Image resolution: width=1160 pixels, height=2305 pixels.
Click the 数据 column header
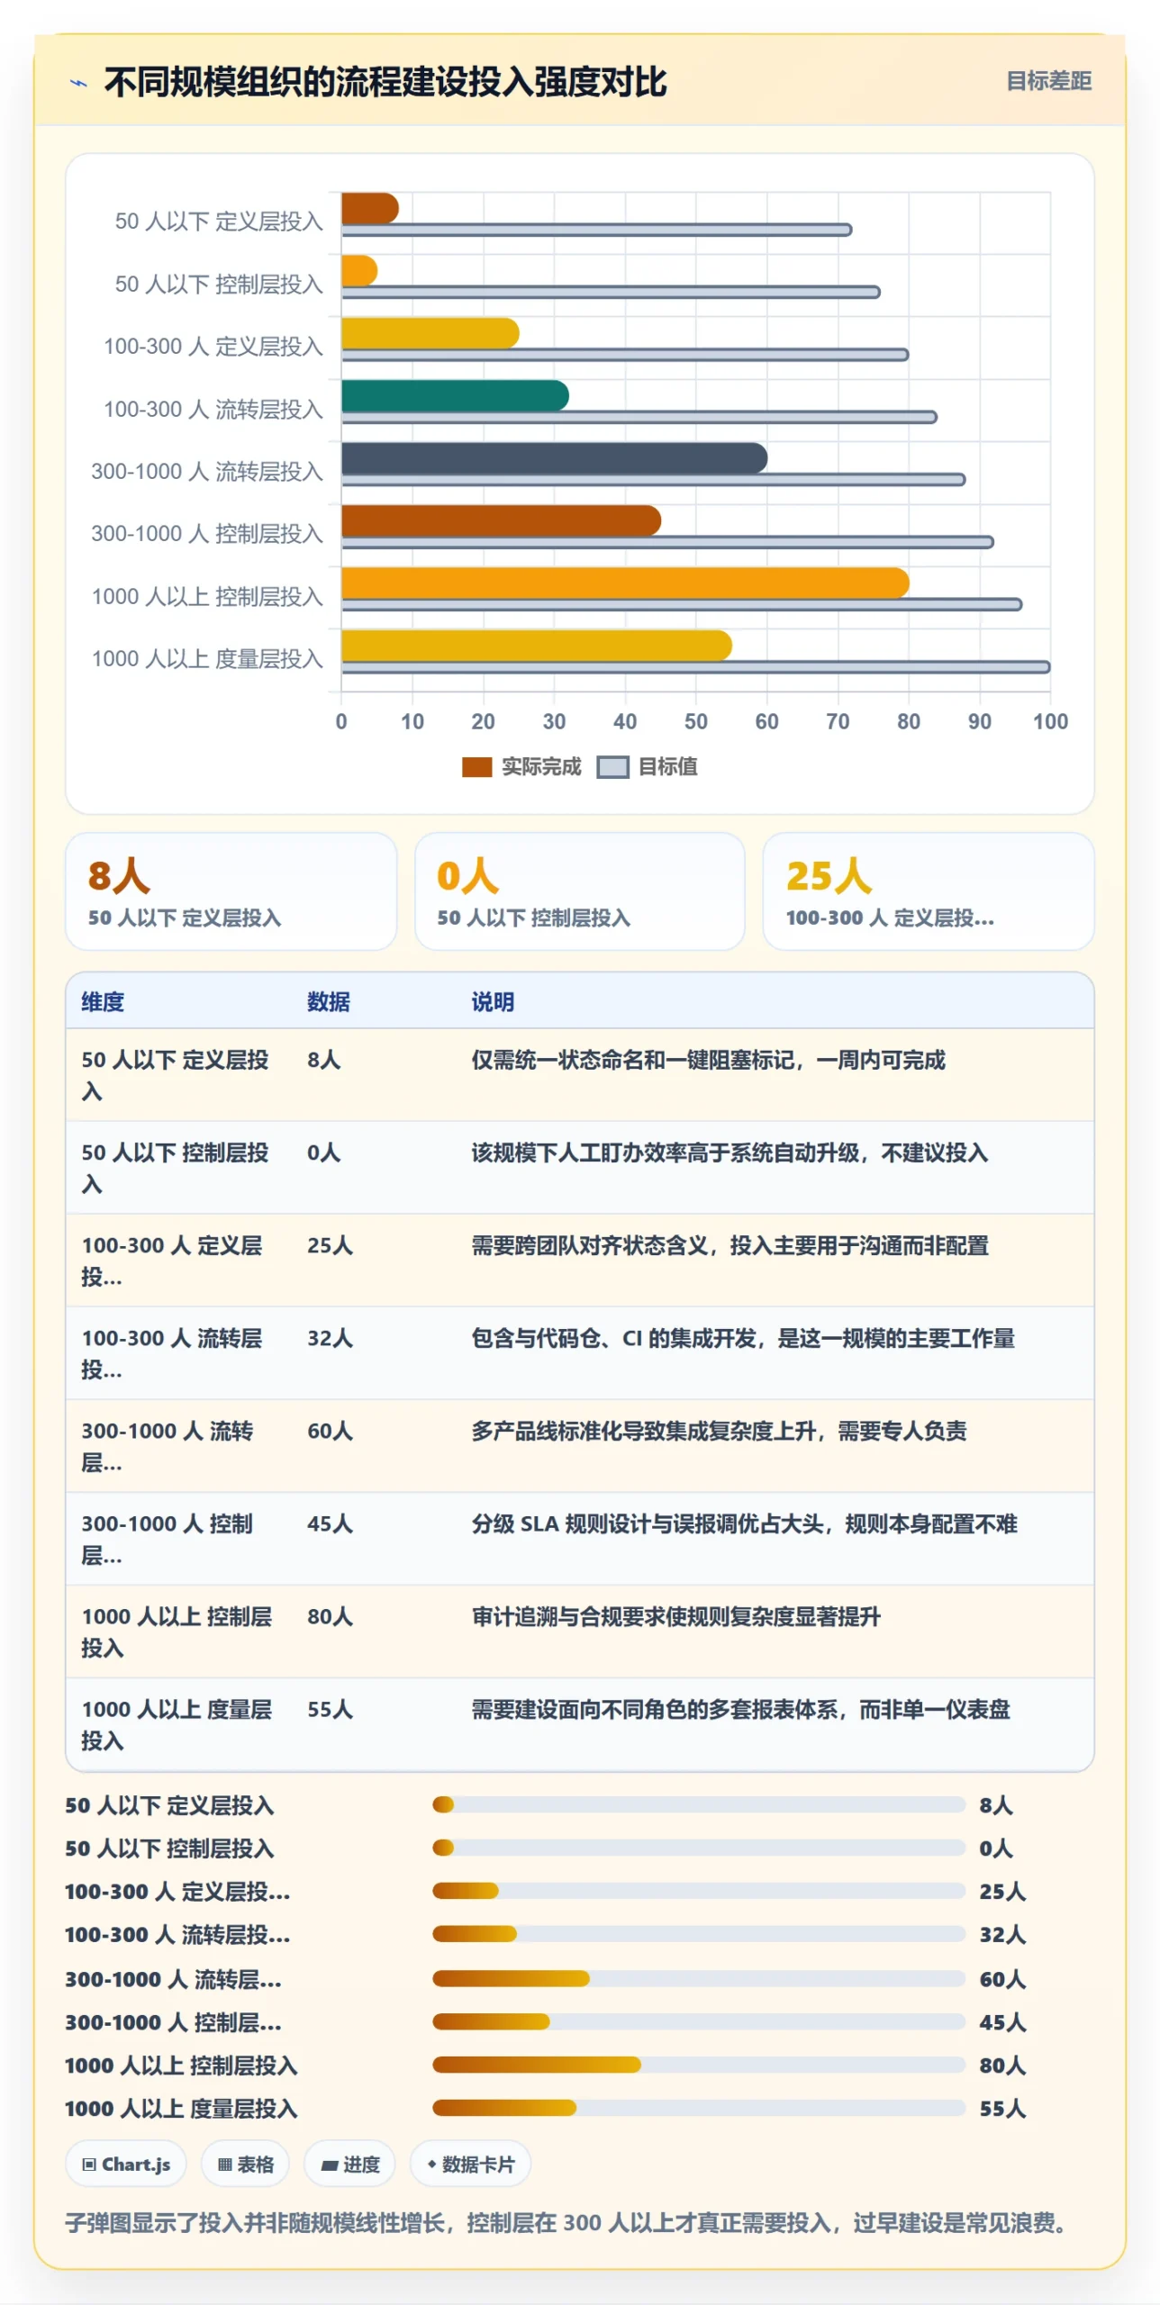[328, 1001]
